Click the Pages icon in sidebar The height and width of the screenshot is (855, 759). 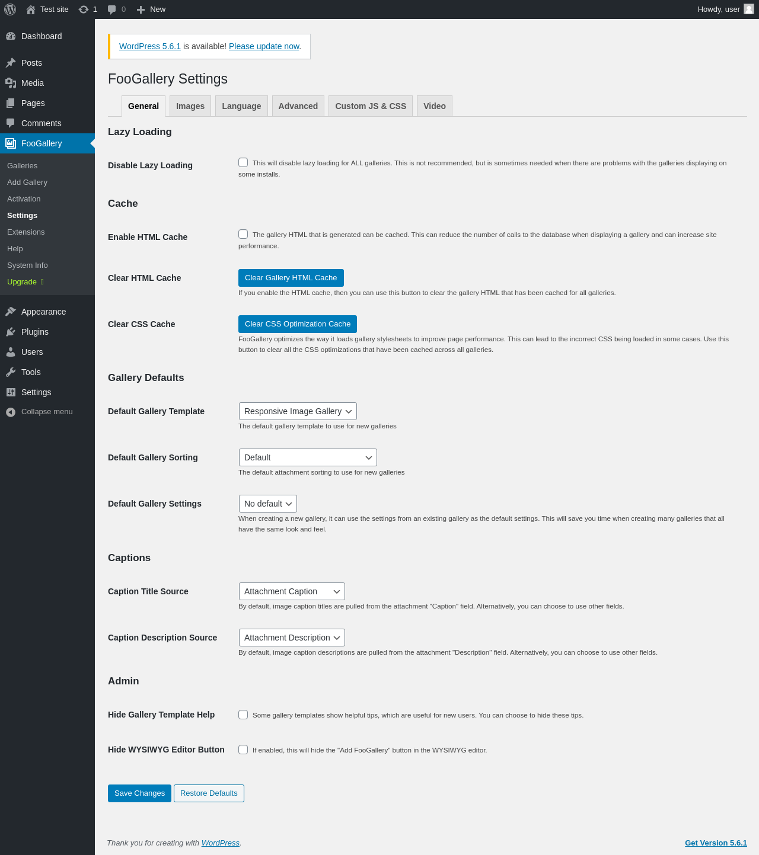click(11, 103)
